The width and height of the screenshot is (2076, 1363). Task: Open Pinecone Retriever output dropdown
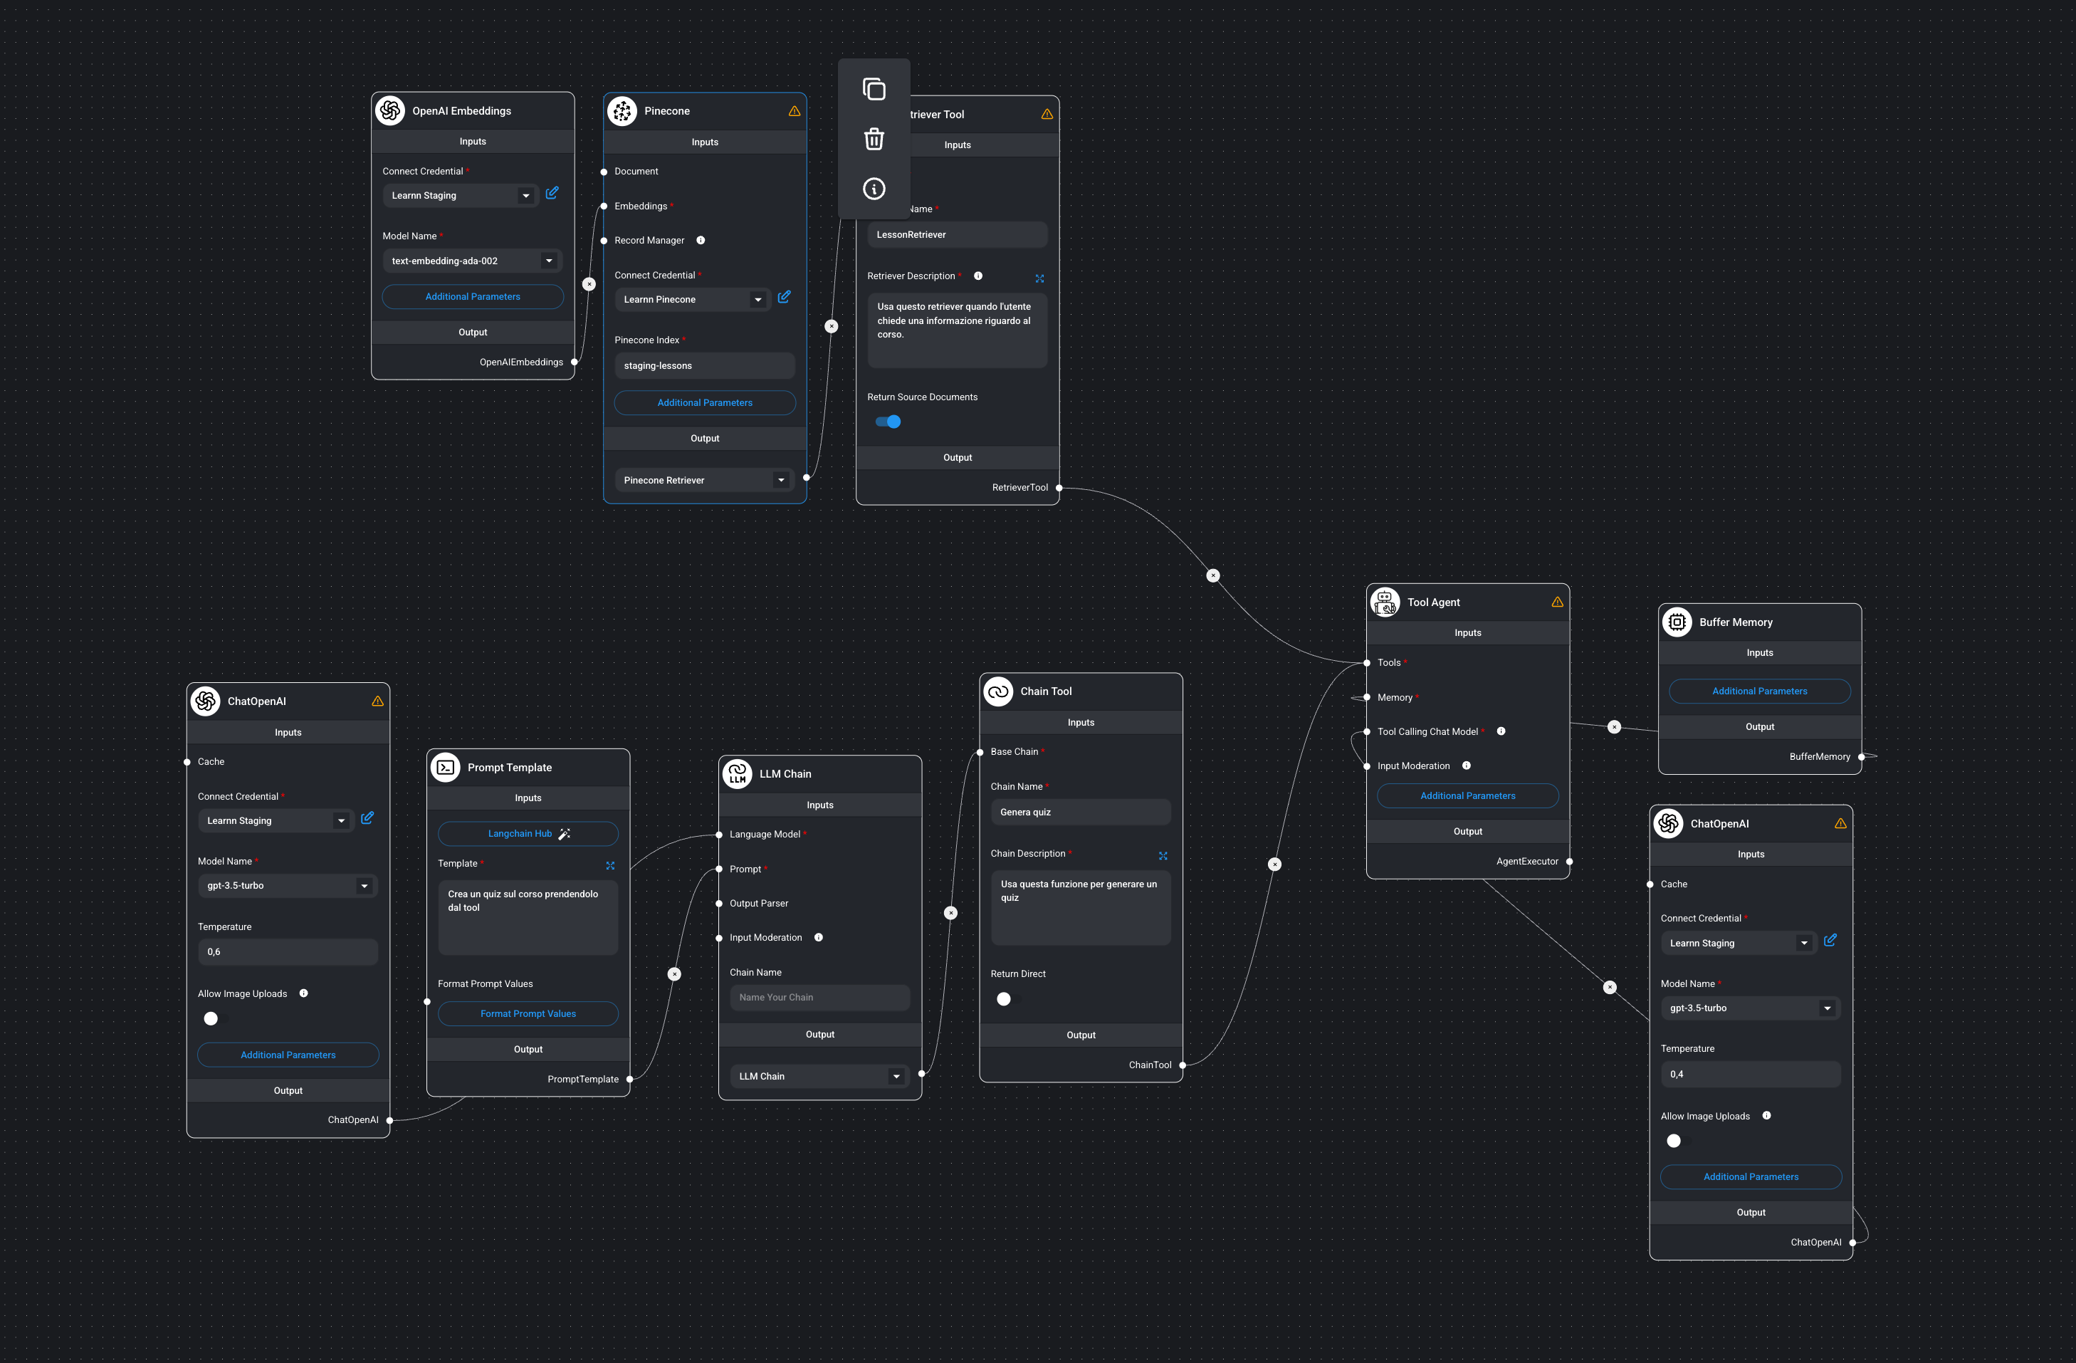pos(781,480)
